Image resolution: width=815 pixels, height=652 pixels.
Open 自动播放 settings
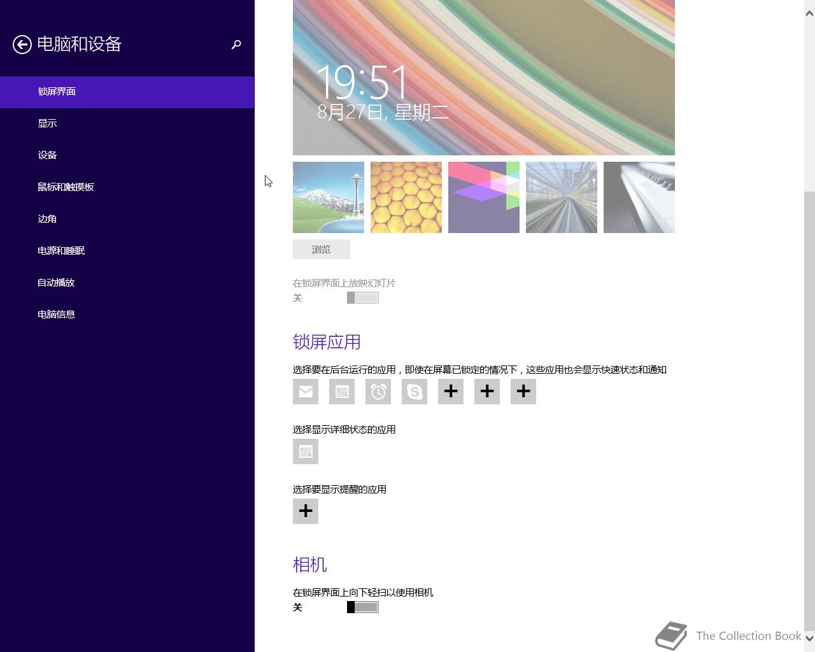[127, 283]
